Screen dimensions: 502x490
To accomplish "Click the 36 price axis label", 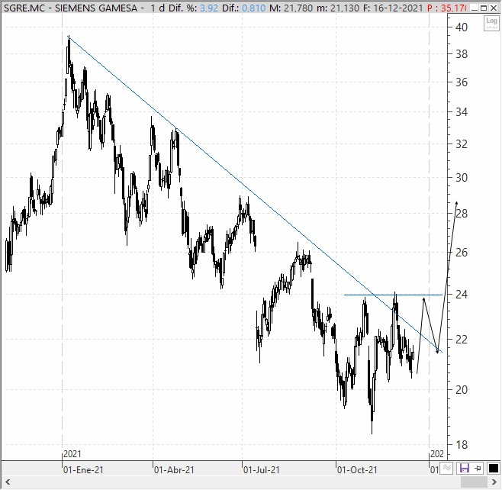I will (x=462, y=82).
